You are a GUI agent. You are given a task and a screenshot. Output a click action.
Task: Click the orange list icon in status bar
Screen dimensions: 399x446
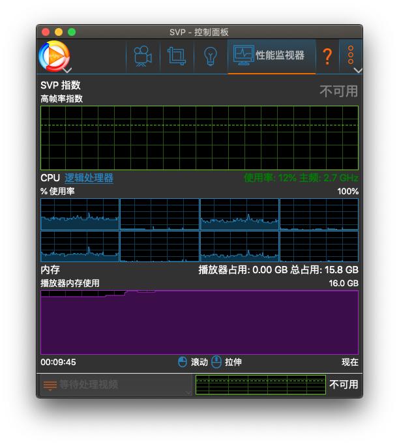point(50,385)
